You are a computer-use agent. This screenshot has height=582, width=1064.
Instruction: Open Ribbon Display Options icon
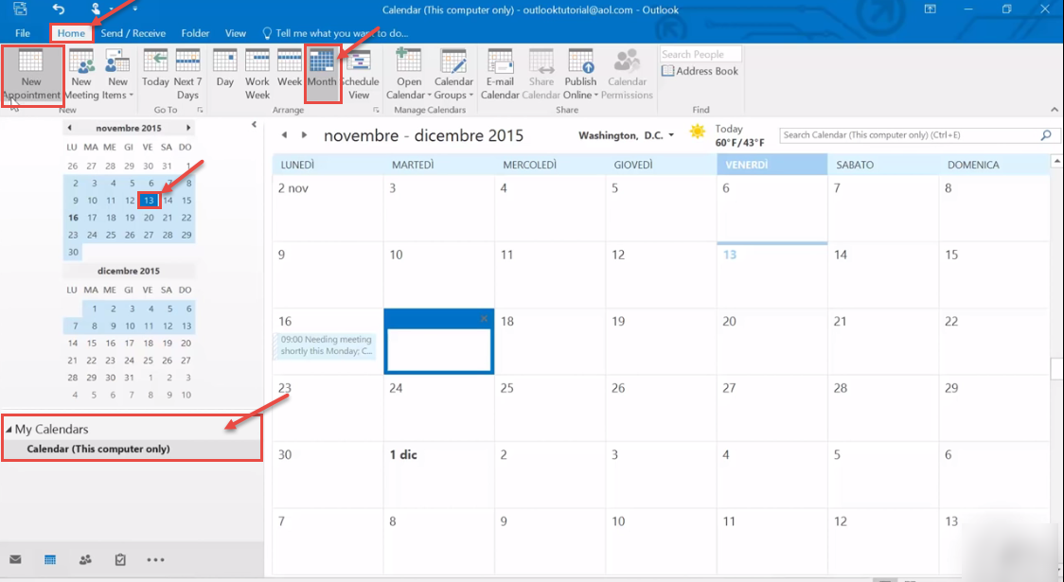click(931, 9)
